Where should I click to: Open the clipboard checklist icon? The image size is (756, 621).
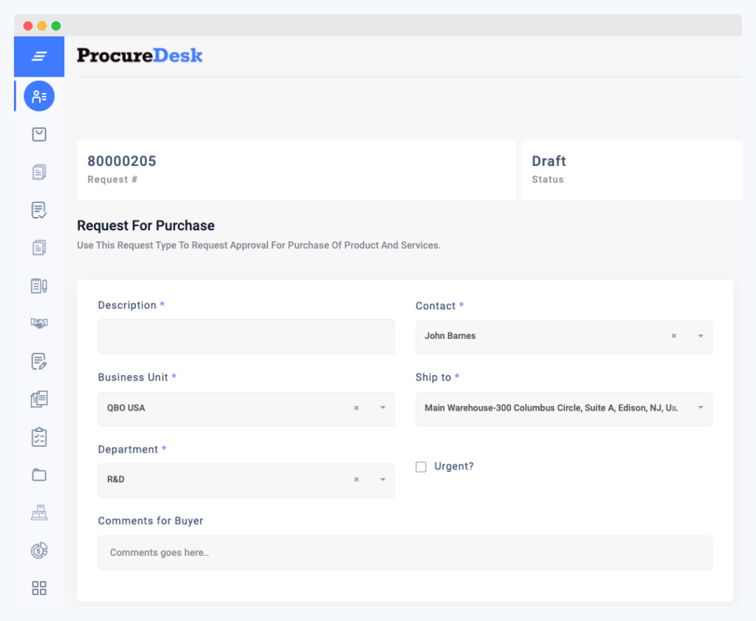pyautogui.click(x=38, y=436)
